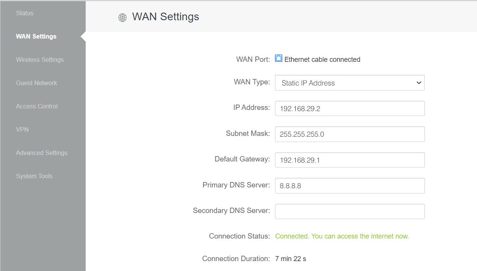Show Advanced Settings page
Image resolution: width=477 pixels, height=271 pixels.
point(42,153)
